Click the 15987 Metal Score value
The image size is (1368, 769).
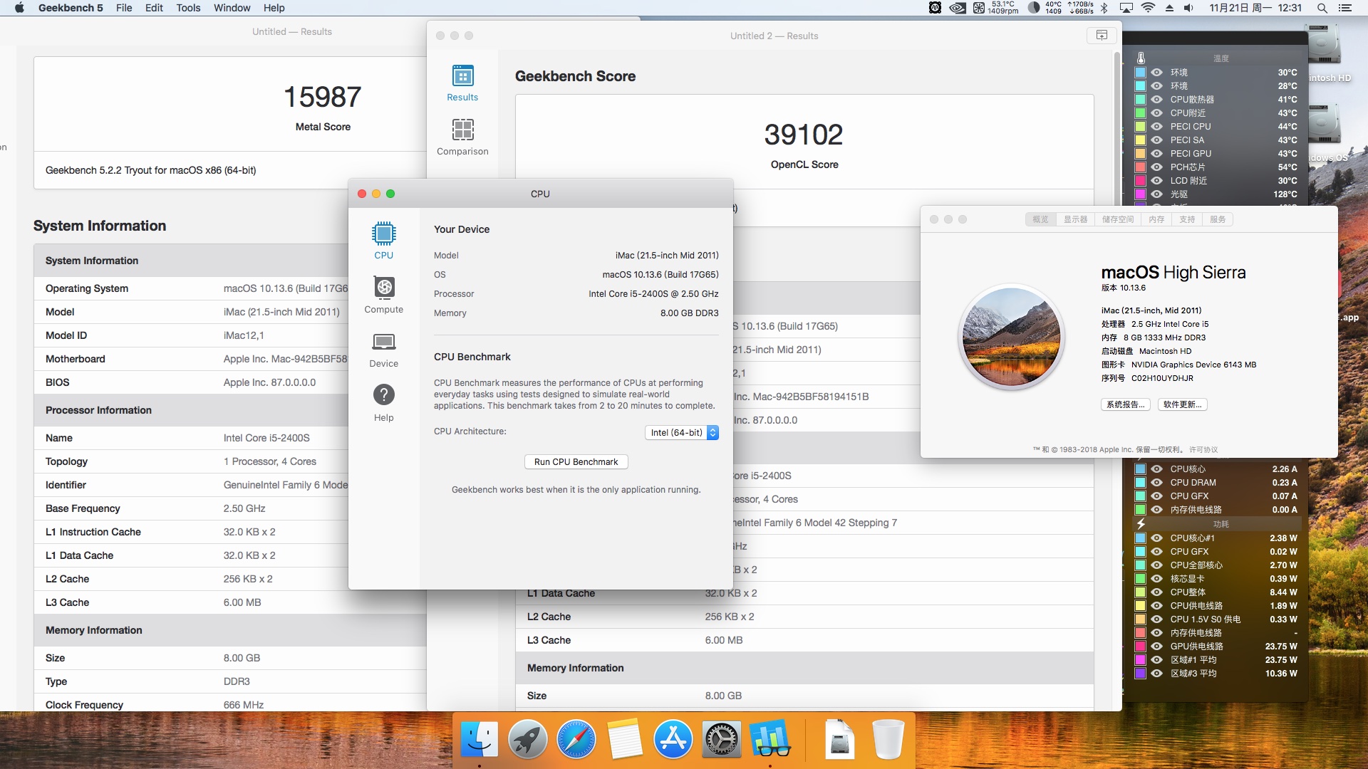(x=323, y=97)
